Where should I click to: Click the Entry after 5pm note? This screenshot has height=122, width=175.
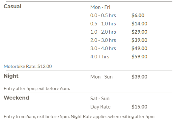[37, 88]
